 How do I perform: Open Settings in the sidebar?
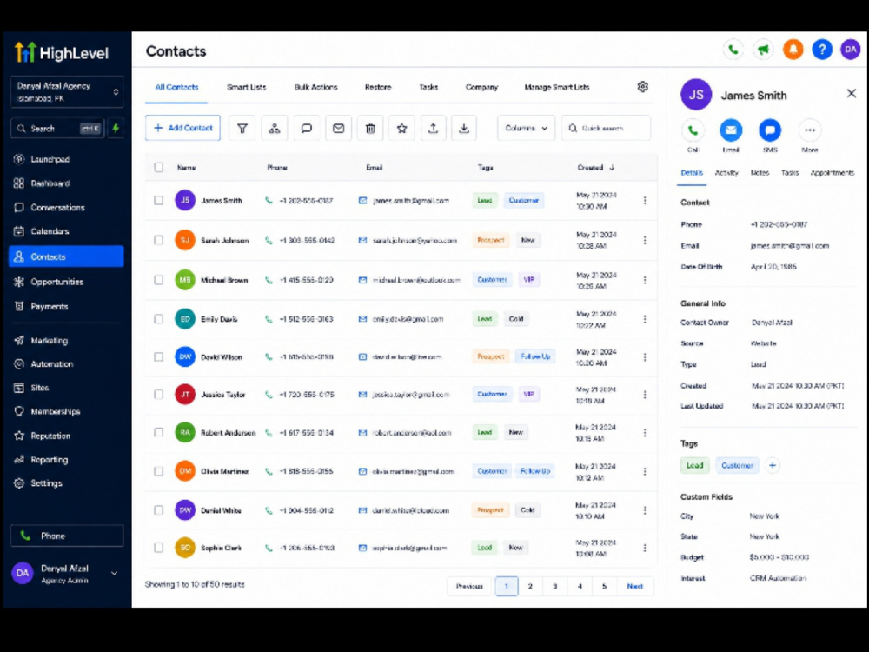(67, 482)
